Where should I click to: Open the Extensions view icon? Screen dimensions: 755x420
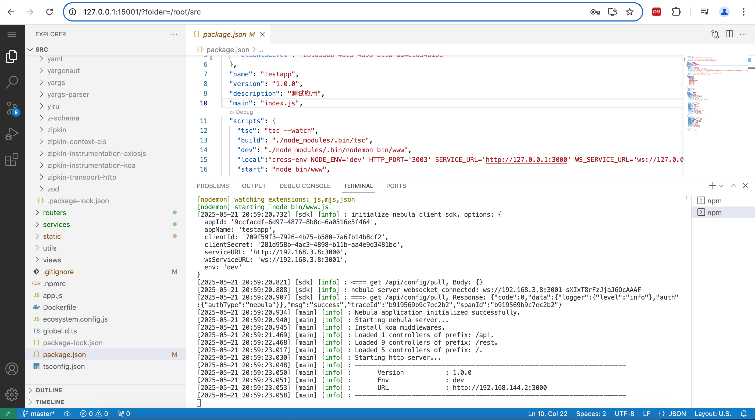12,160
